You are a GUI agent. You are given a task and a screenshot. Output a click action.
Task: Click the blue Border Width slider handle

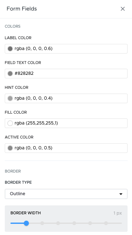point(26,223)
